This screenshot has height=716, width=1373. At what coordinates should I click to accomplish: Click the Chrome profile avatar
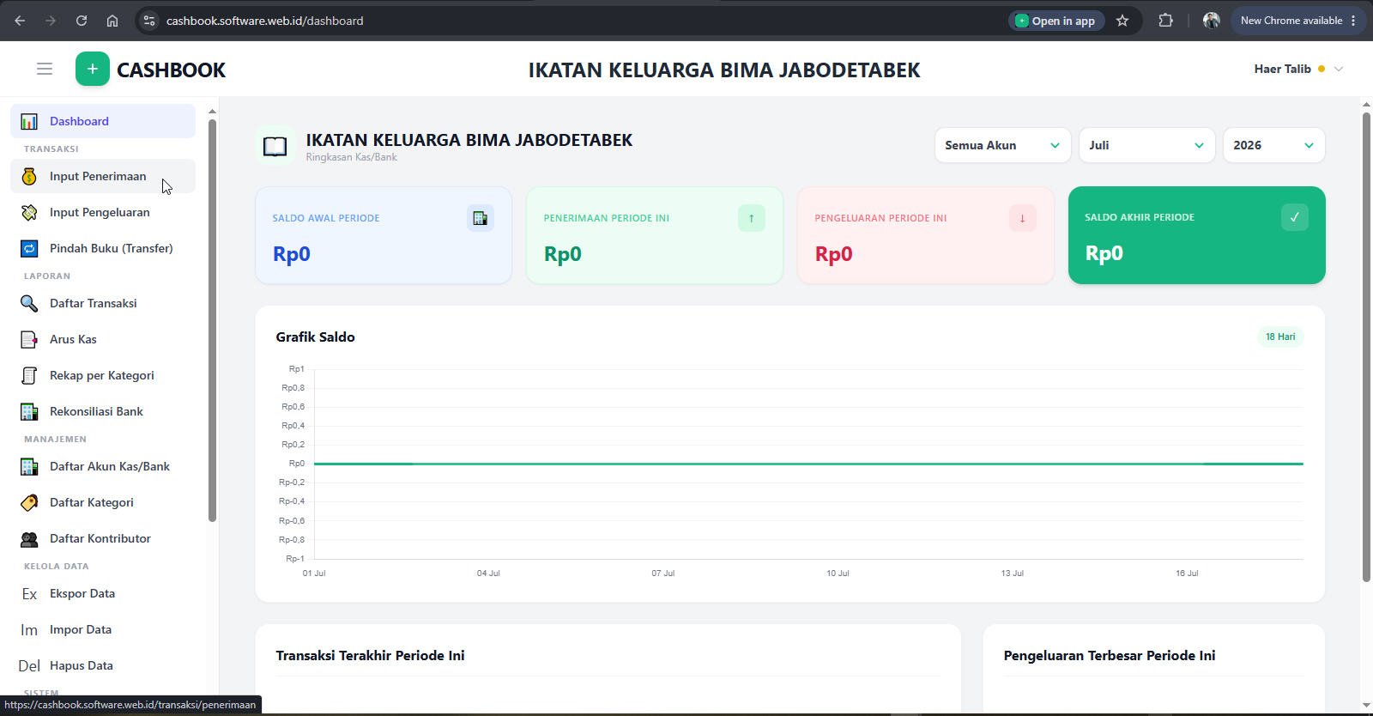pos(1211,21)
